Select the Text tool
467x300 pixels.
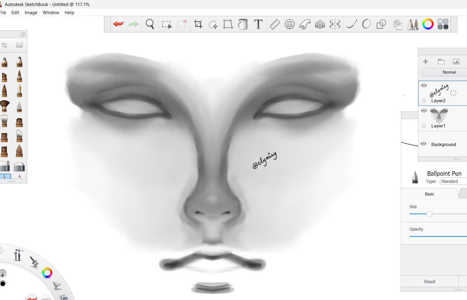(258, 24)
